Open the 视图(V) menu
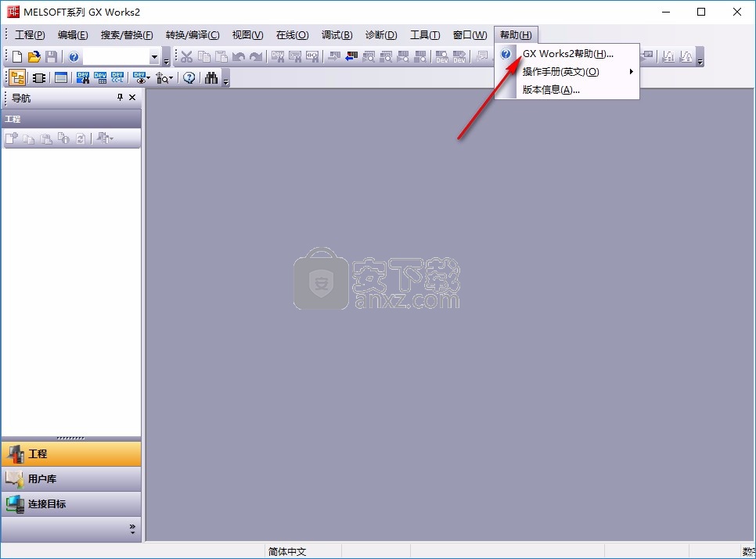The width and height of the screenshot is (756, 559). click(248, 34)
